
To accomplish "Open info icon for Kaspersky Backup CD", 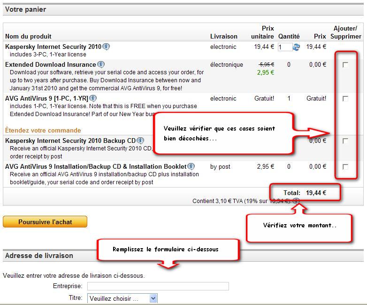I will pyautogui.click(x=140, y=141).
